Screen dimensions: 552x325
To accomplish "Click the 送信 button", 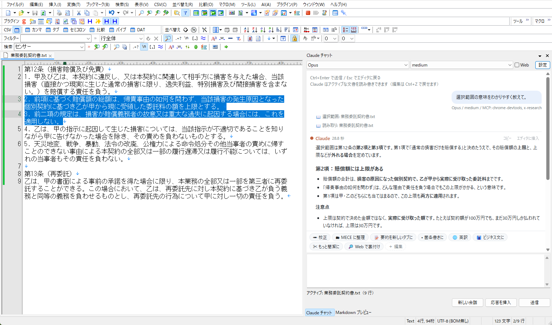I will [x=535, y=303].
